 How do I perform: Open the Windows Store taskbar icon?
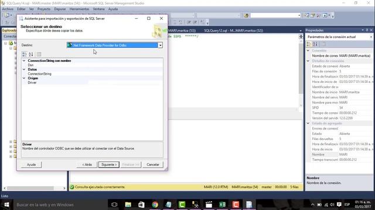(141, 205)
